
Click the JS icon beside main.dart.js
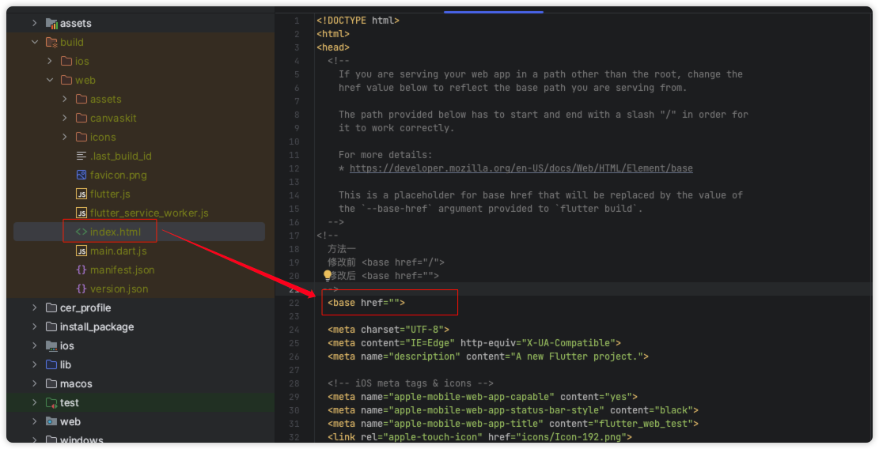[81, 251]
